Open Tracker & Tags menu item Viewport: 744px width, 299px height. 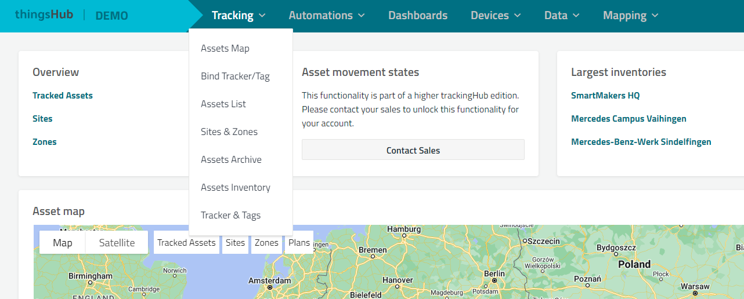tap(230, 216)
